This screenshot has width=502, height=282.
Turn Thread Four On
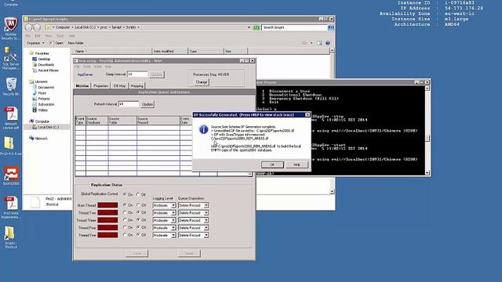[x=125, y=227]
